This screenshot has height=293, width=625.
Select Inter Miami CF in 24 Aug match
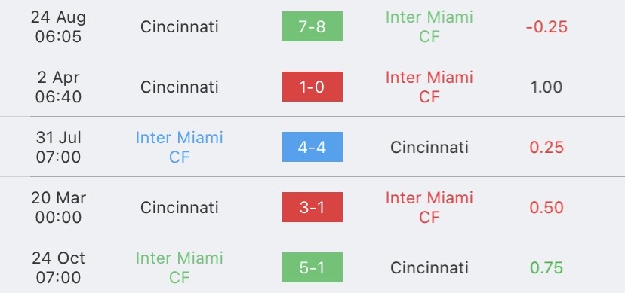point(429,26)
